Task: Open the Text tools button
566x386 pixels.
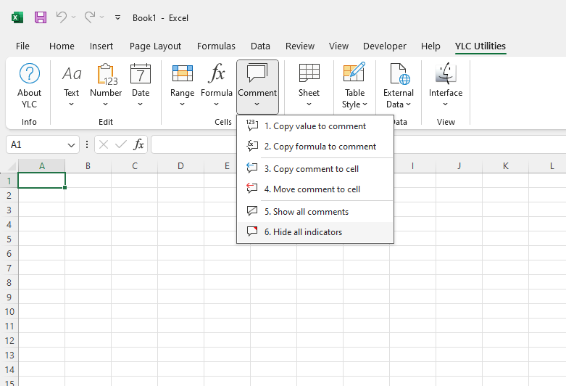Action: 71,85
